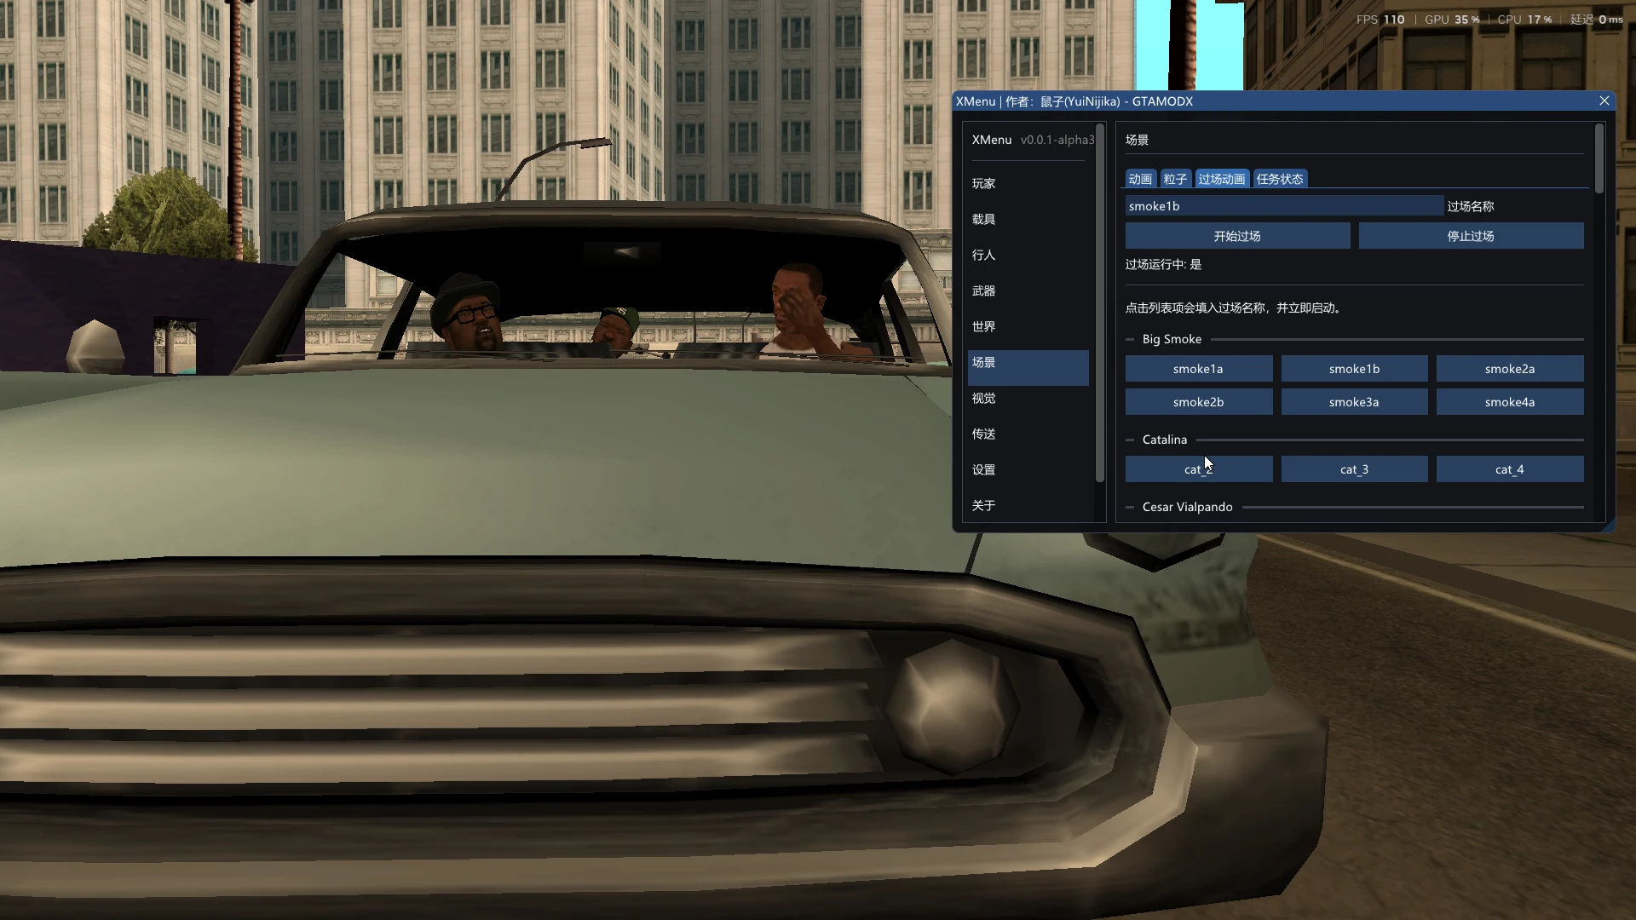This screenshot has height=920, width=1636.
Task: Switch to the 任务状态 tab
Action: pos(1280,179)
